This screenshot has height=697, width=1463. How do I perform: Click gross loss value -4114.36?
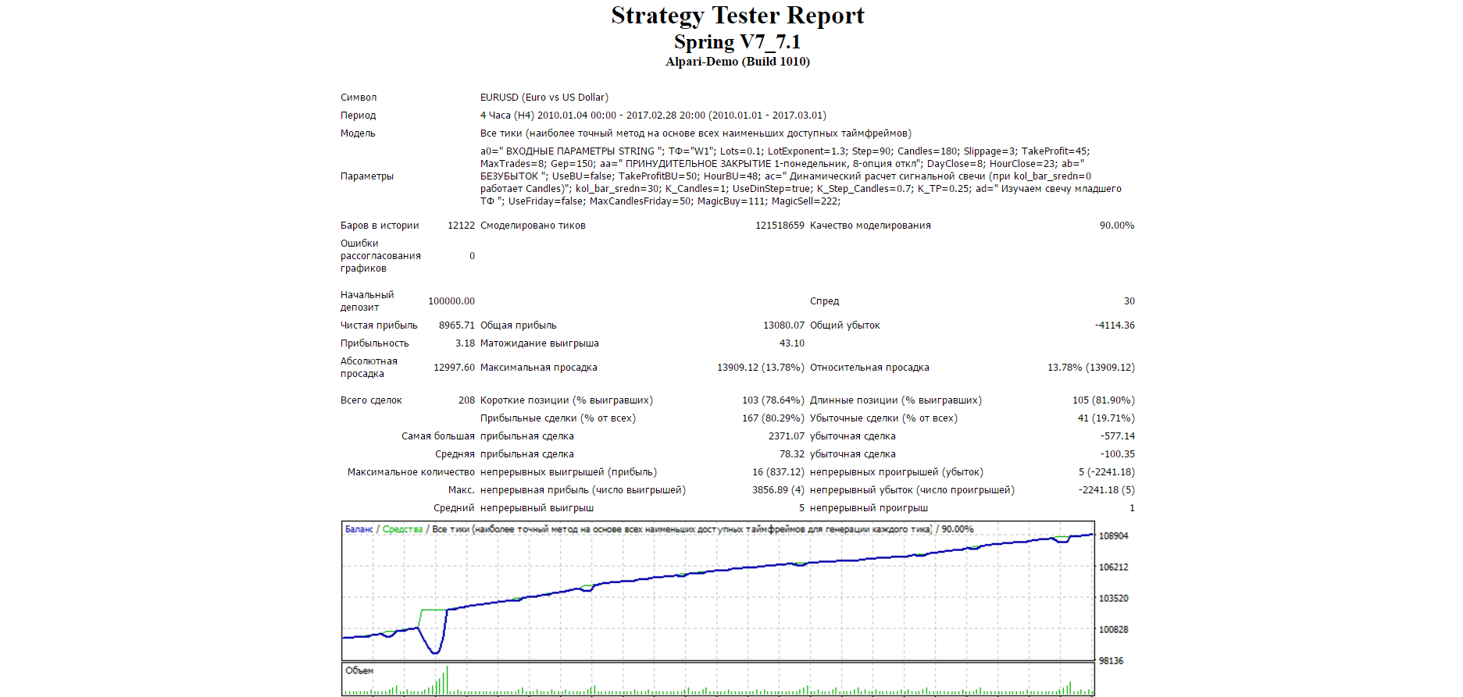(1115, 325)
